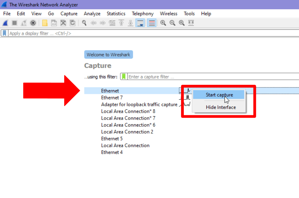Click the Find a packet magnifier icon
299x198 pixels.
[84, 23]
